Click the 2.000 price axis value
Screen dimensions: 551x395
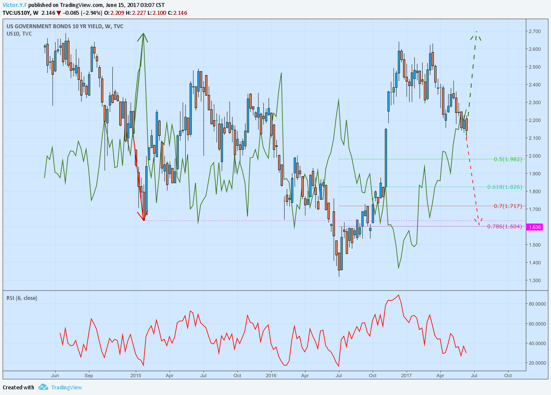[x=535, y=156]
